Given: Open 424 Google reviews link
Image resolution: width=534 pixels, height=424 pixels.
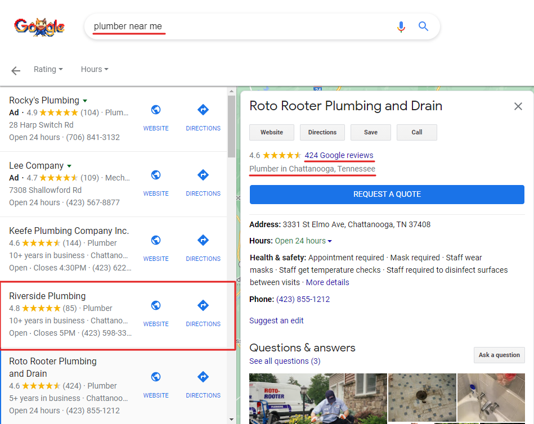Looking at the screenshot, I should (x=339, y=155).
